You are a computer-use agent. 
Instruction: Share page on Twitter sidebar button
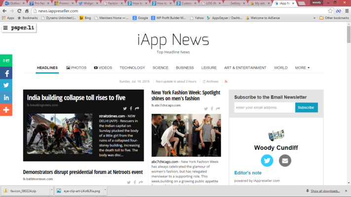pos(6,85)
